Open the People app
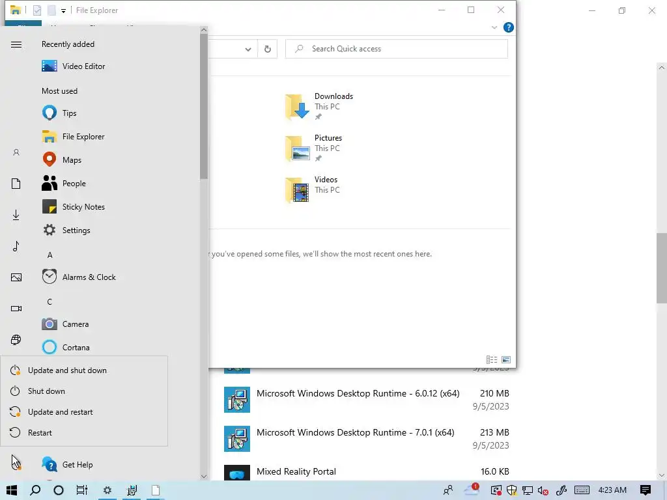667x500 pixels. (x=64, y=183)
